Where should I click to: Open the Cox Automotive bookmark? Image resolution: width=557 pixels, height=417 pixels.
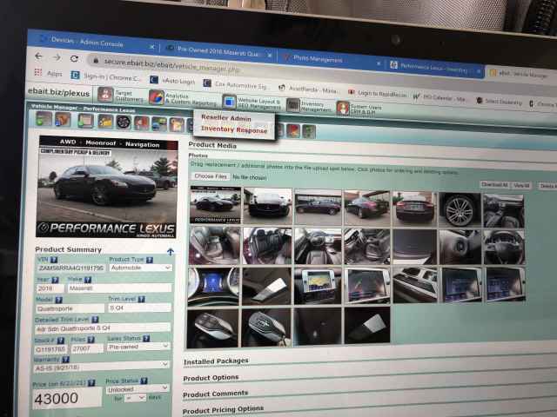[234, 85]
